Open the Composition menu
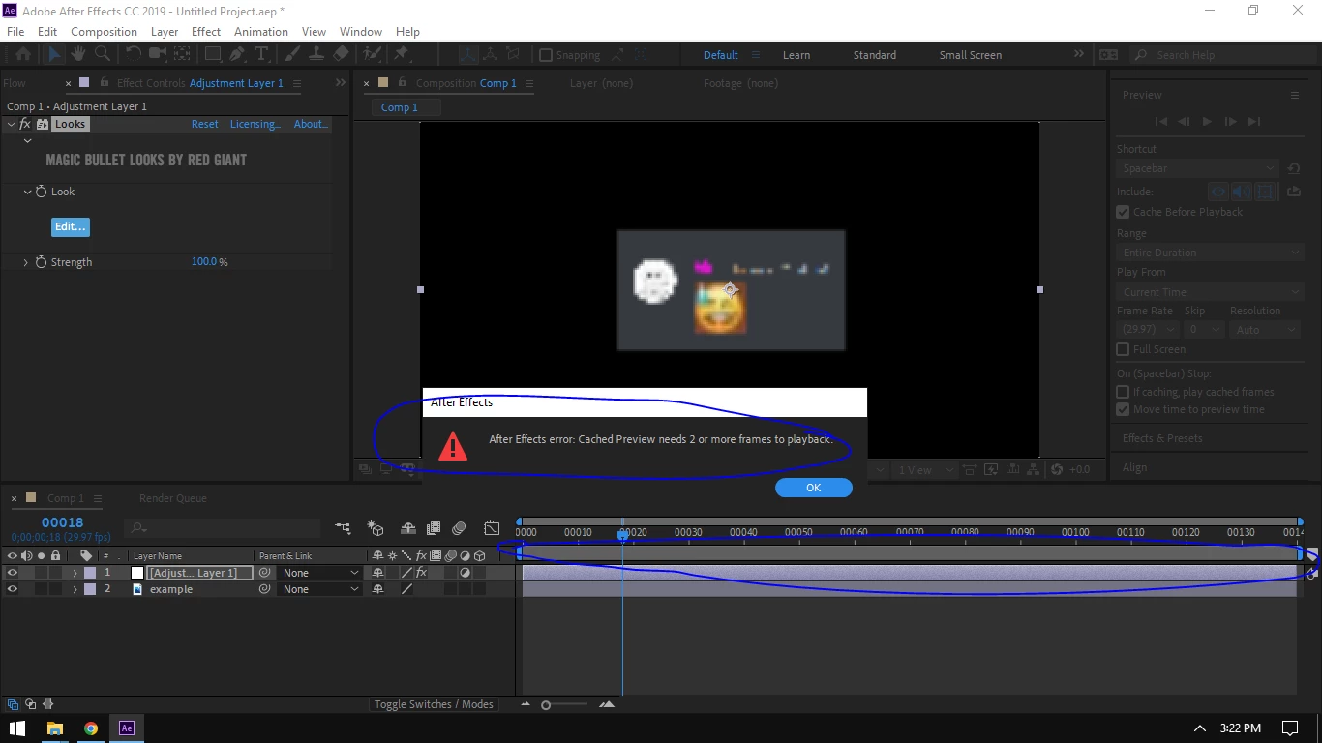 point(104,31)
